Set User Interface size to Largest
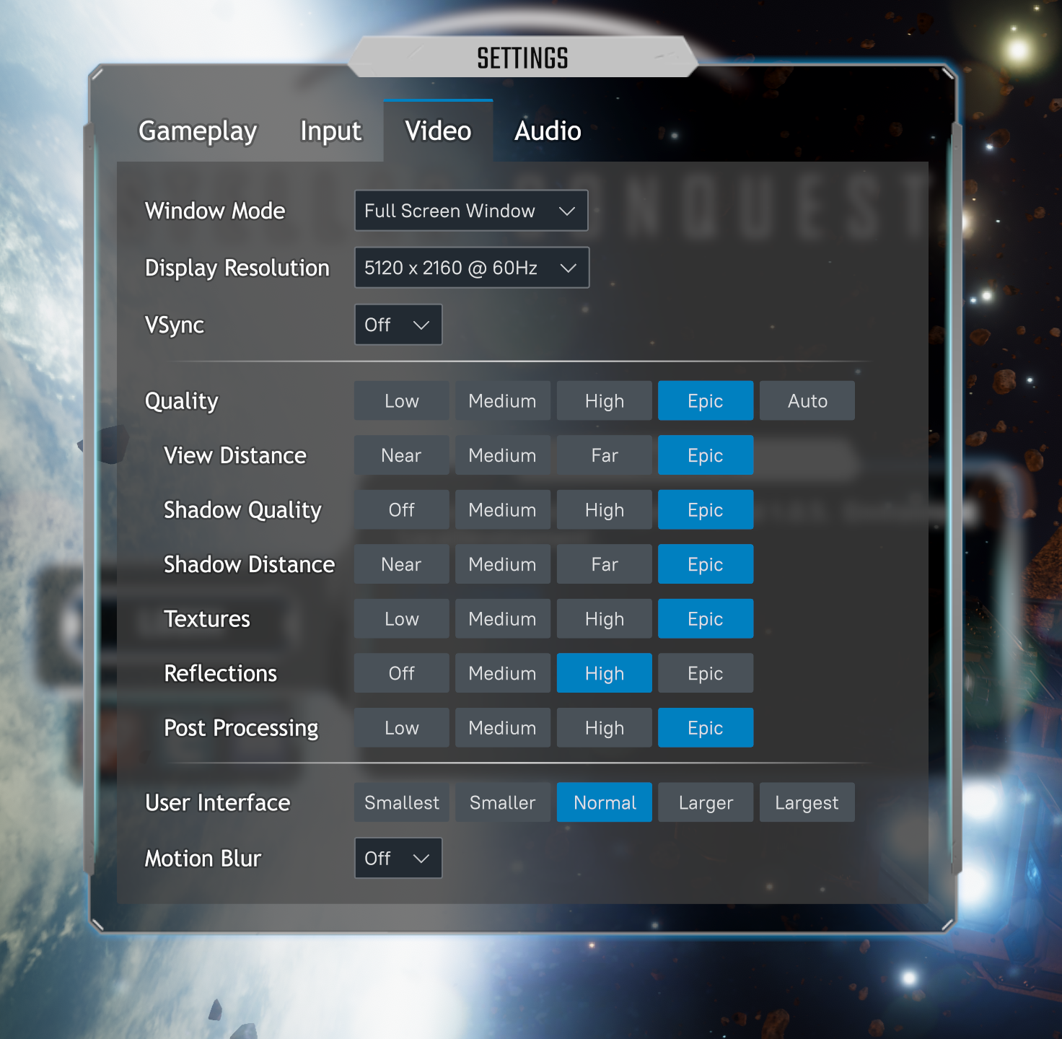Viewport: 1062px width, 1039px height. point(807,802)
